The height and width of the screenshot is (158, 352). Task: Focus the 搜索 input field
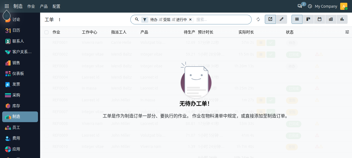(x=222, y=20)
